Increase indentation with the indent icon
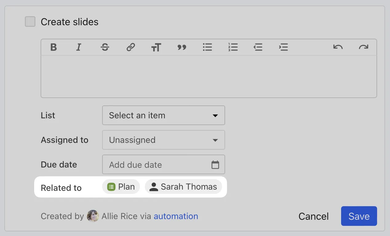Viewport: 390px width, 236px height. [x=283, y=47]
